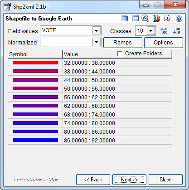The height and width of the screenshot is (190, 189).
Task: Open the attribute table grid icon
Action: click(135, 19)
